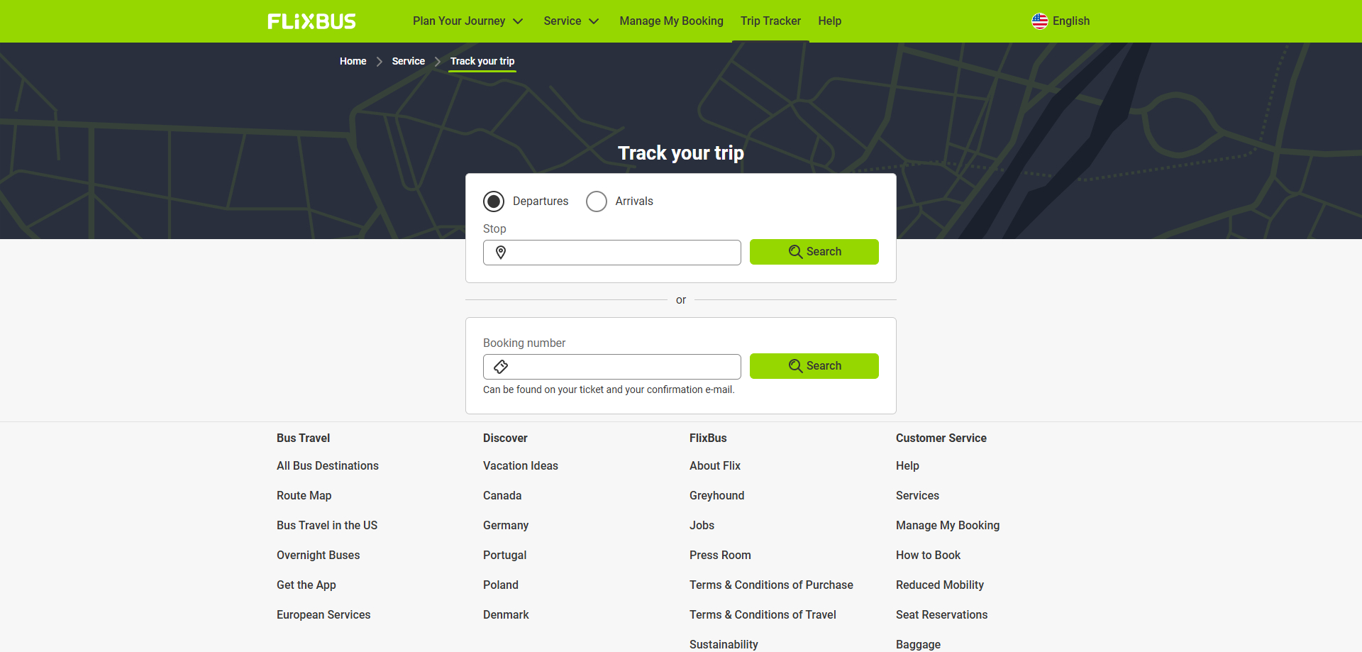Open the Canada footer link

502,496
